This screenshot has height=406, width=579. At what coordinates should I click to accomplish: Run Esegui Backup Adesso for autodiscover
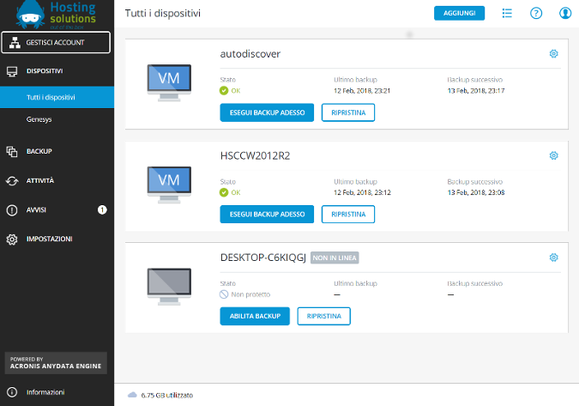click(267, 112)
